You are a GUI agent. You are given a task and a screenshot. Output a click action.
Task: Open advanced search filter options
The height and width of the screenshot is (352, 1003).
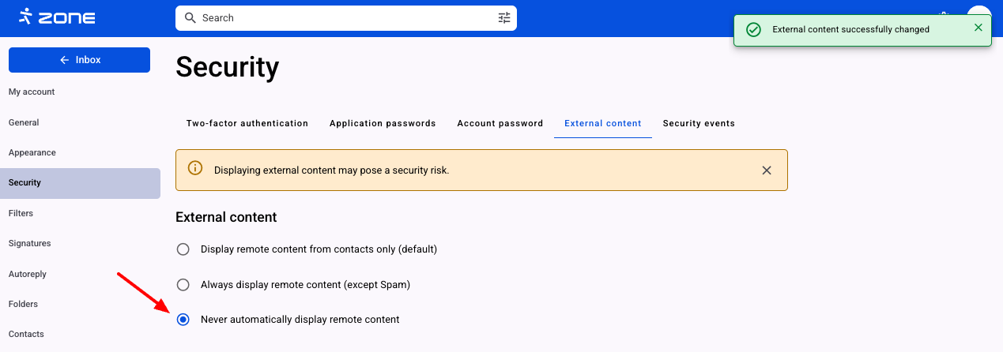click(x=504, y=17)
